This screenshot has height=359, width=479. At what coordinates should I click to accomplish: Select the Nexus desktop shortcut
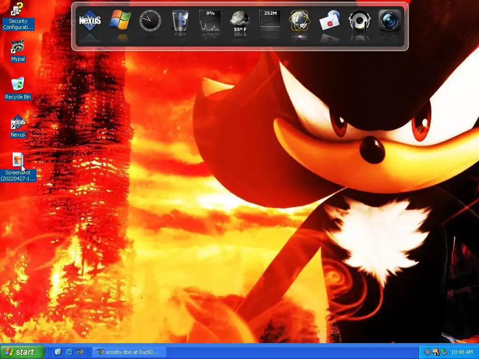pos(18,126)
